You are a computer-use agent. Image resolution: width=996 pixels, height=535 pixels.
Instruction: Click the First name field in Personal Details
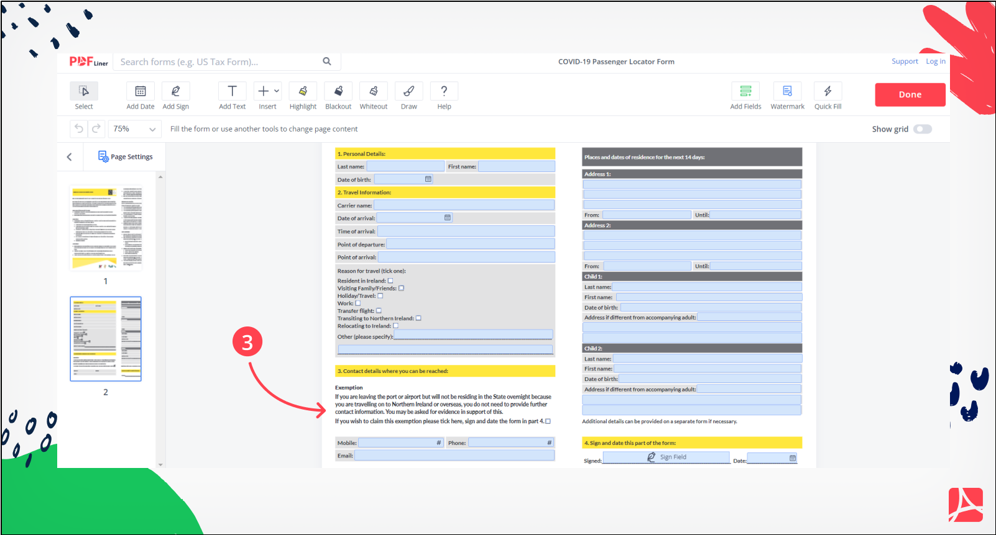pos(517,166)
